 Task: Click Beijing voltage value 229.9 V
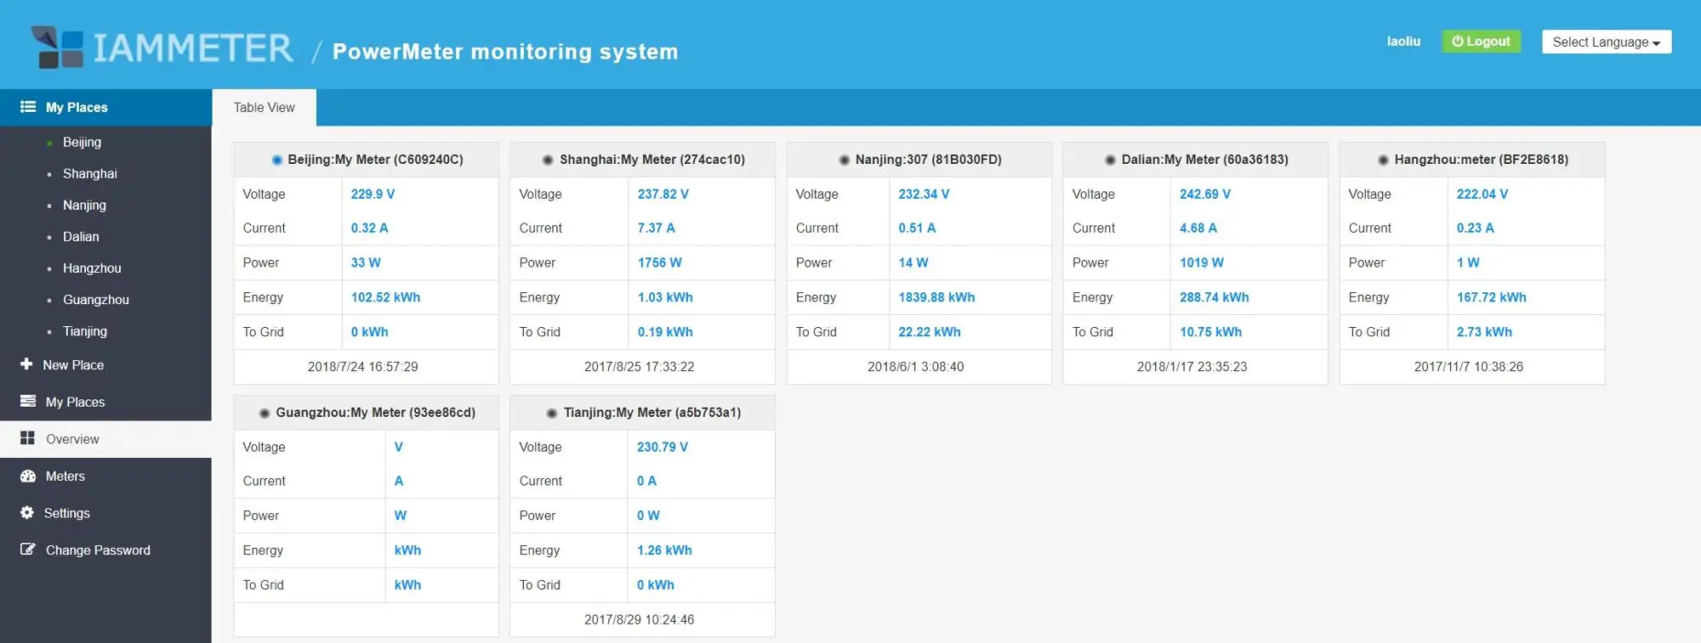click(373, 194)
